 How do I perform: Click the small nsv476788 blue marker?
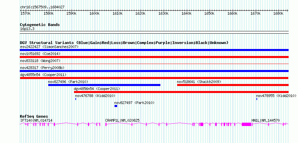[x=76, y=99]
